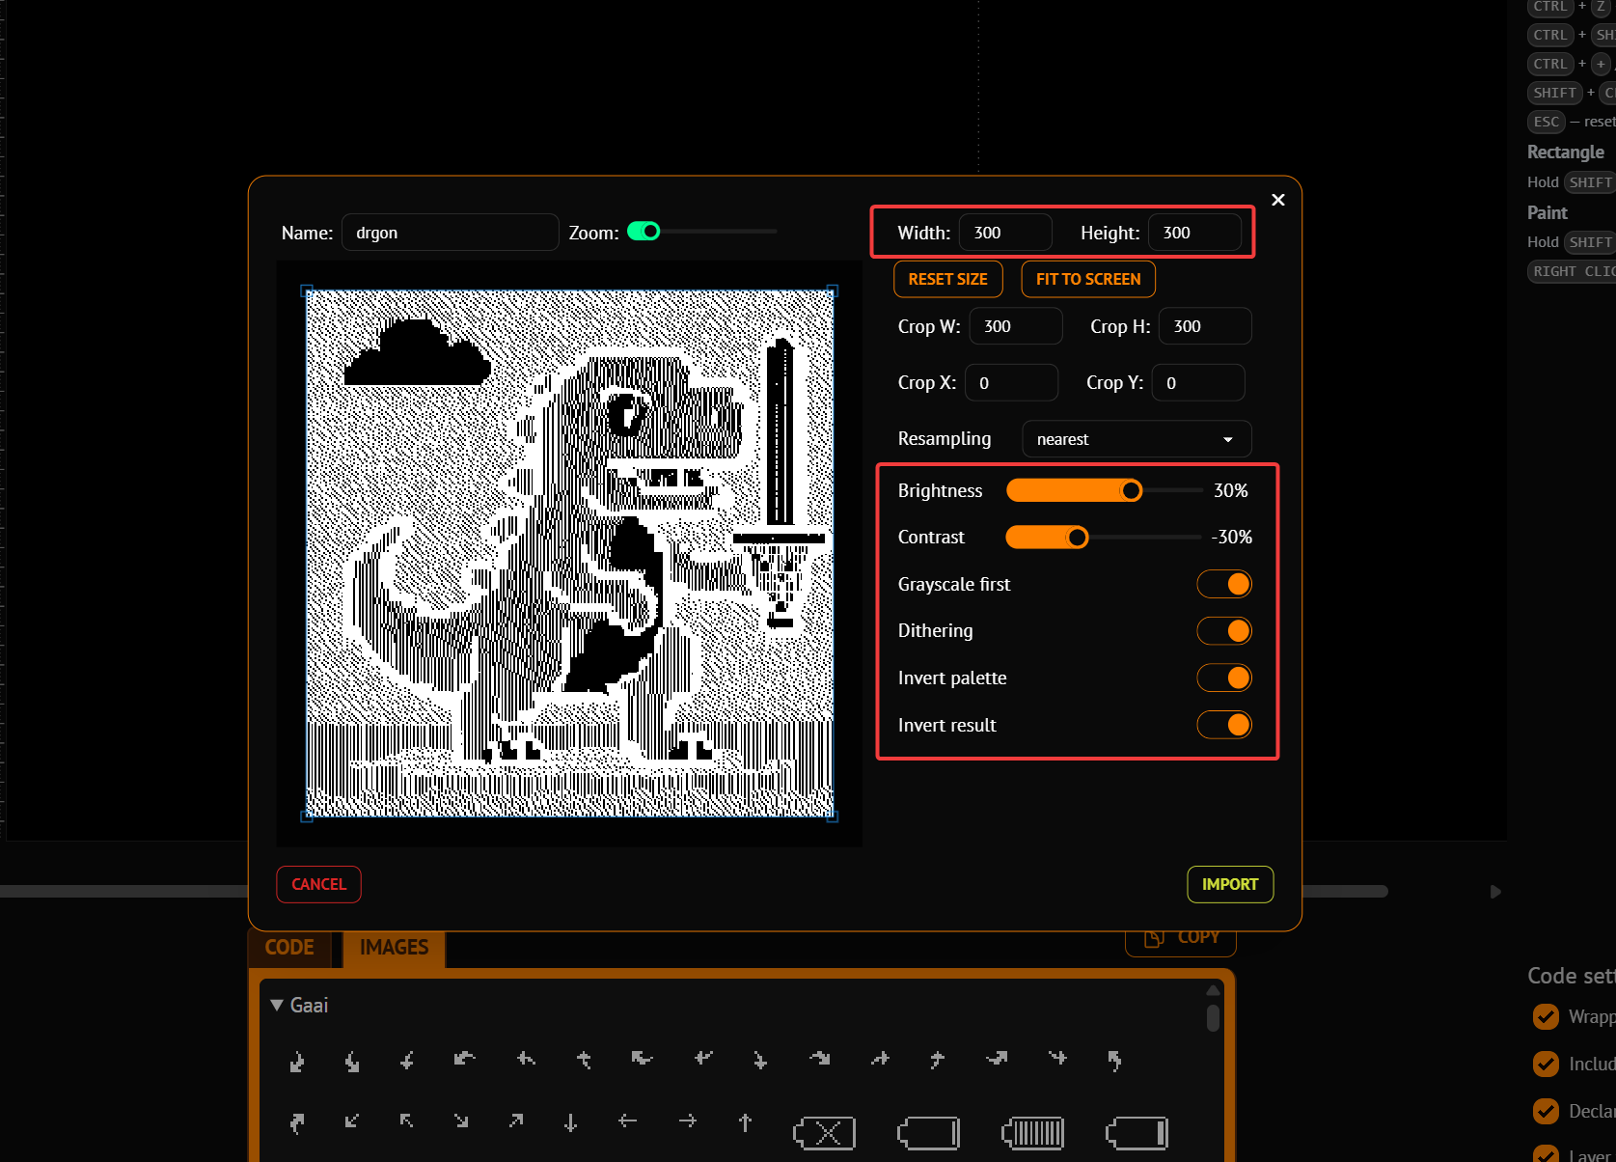Switch to the IMAGES tab

(x=394, y=948)
